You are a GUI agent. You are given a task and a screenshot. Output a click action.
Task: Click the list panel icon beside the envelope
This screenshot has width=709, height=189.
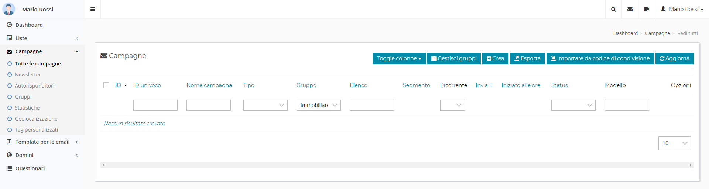647,9
